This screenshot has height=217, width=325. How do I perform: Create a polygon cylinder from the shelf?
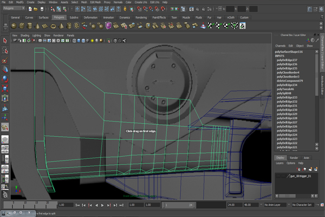click(29, 25)
